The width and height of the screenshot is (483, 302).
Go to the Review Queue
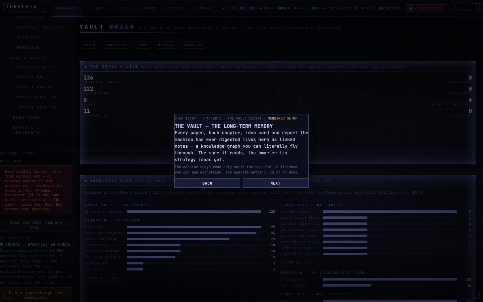(x=34, y=77)
